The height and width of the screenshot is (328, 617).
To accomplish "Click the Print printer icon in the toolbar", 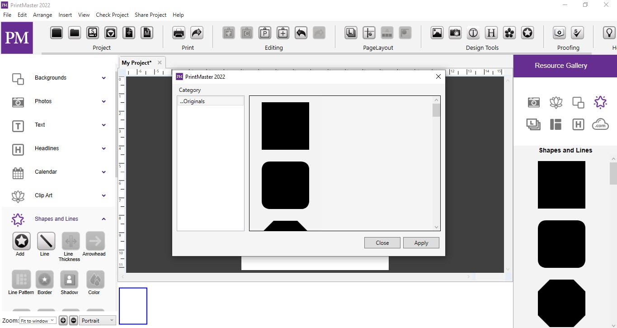I will click(x=179, y=33).
